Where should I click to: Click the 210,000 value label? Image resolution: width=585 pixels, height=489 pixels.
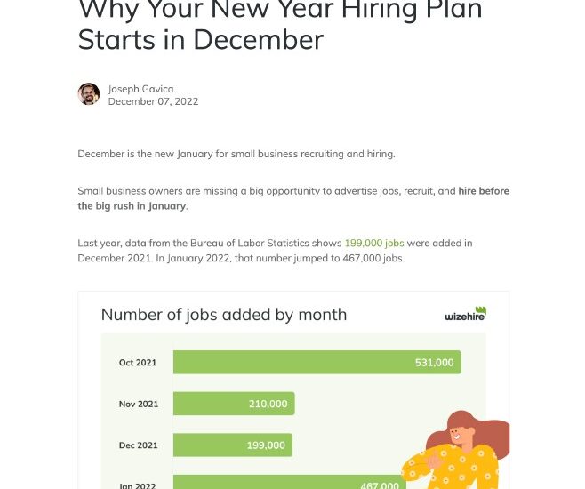point(268,404)
